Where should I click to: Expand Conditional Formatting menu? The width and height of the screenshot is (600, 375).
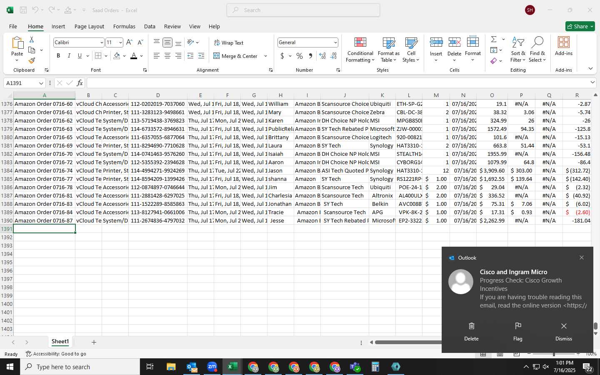point(360,50)
